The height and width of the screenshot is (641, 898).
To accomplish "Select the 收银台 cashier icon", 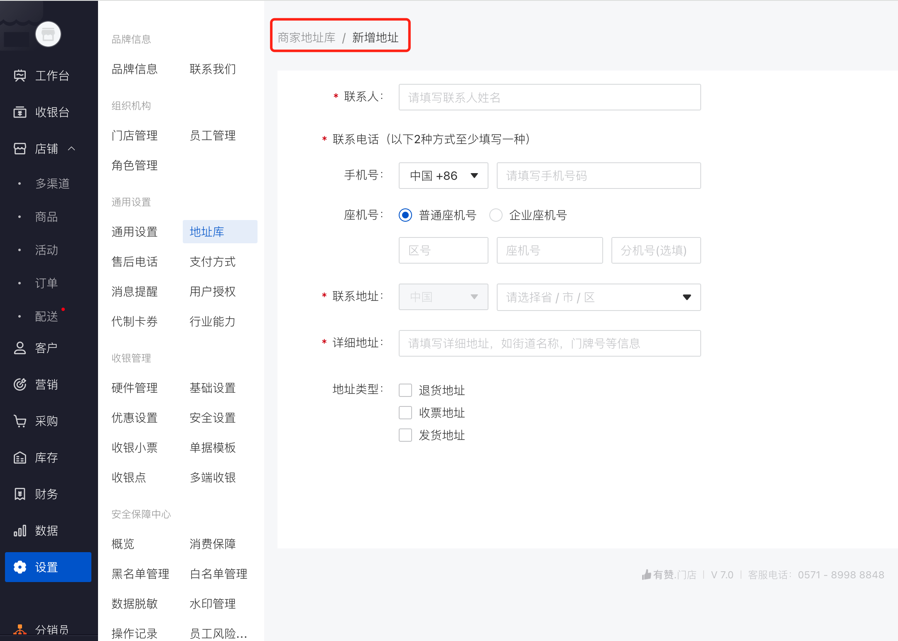I will click(x=20, y=112).
